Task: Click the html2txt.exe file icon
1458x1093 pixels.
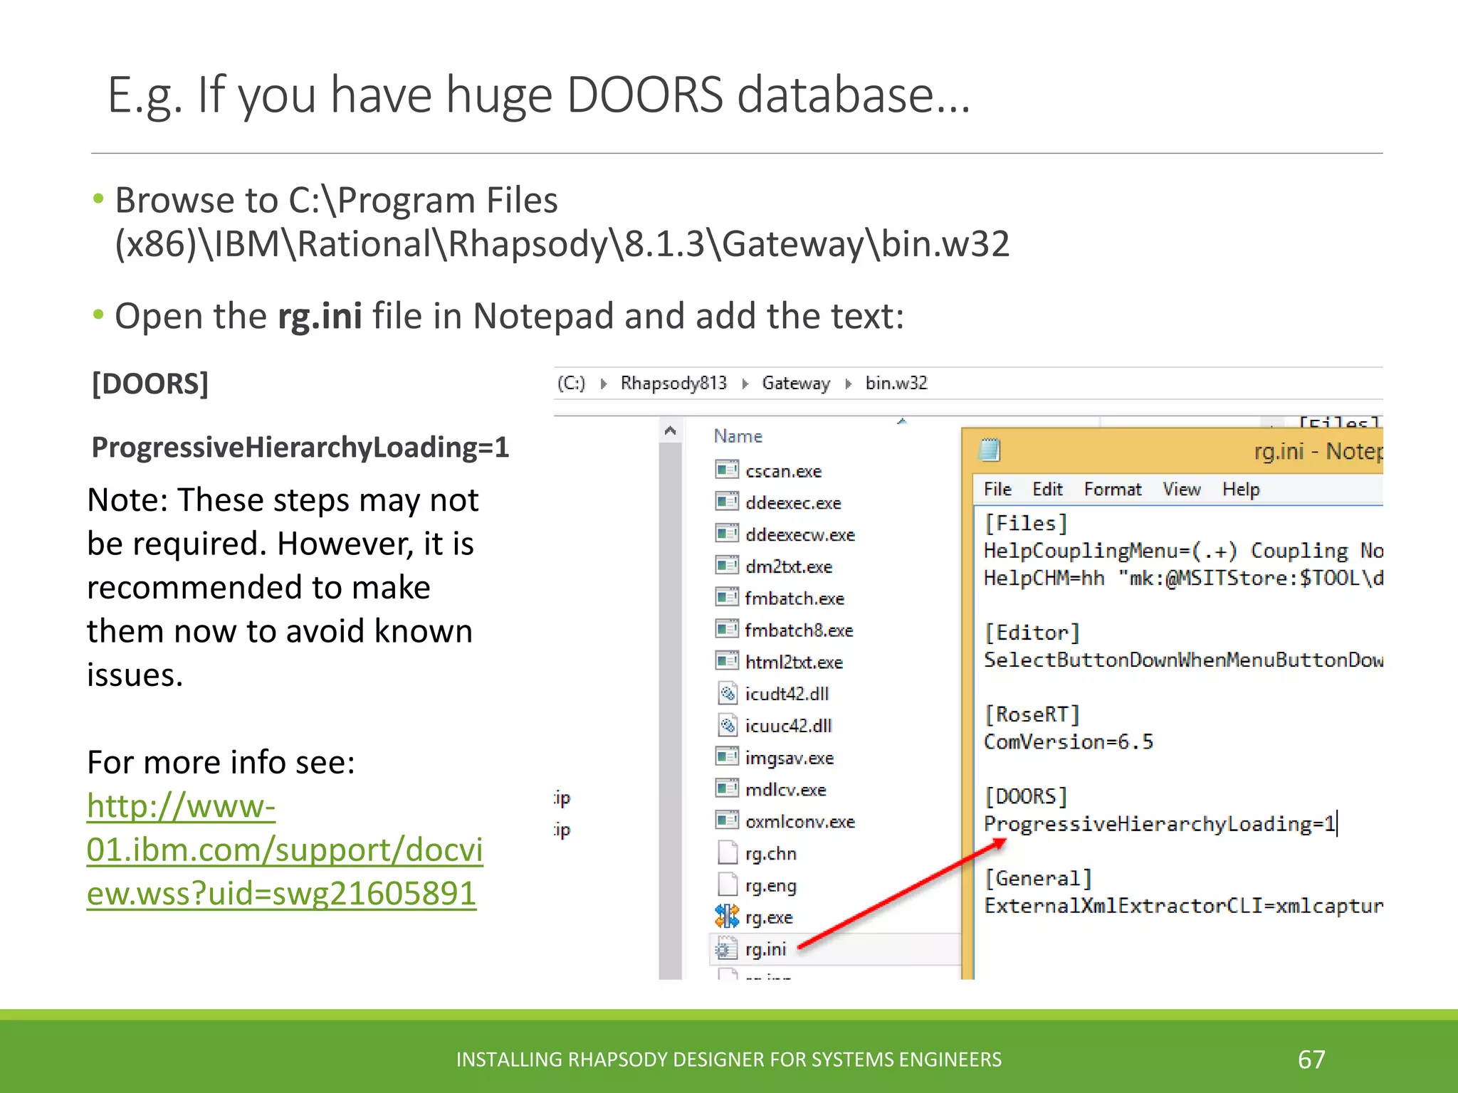Action: (x=726, y=661)
